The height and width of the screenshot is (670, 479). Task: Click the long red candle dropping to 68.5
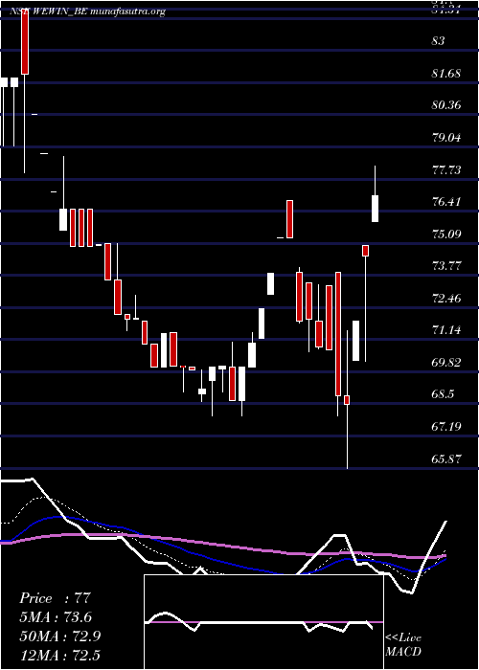(338, 334)
